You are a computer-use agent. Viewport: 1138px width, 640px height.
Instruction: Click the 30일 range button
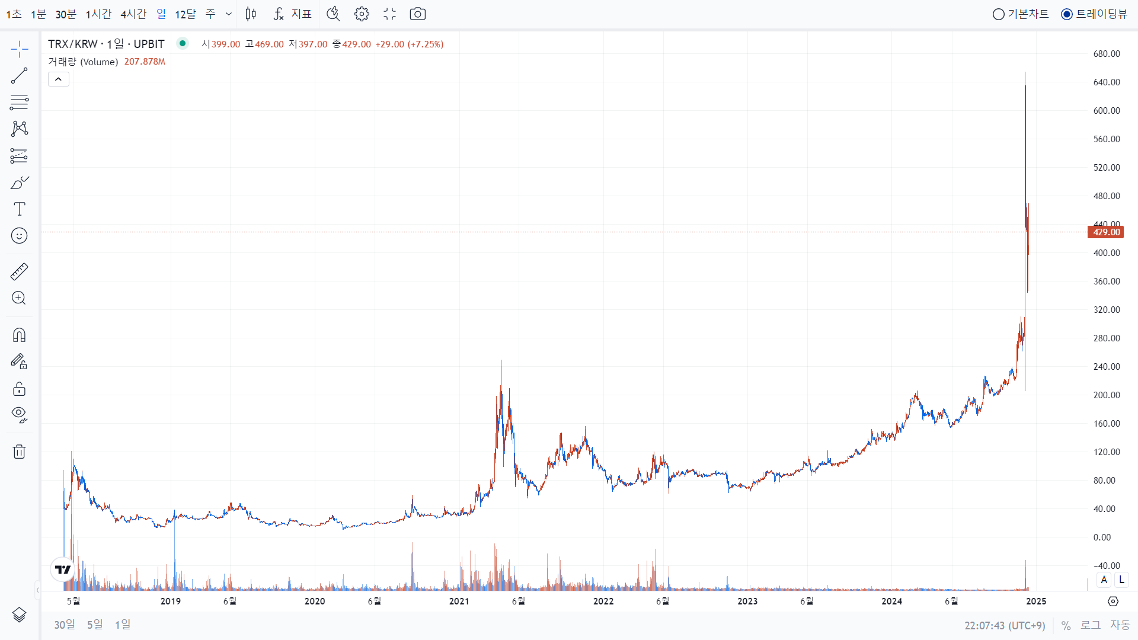(65, 625)
